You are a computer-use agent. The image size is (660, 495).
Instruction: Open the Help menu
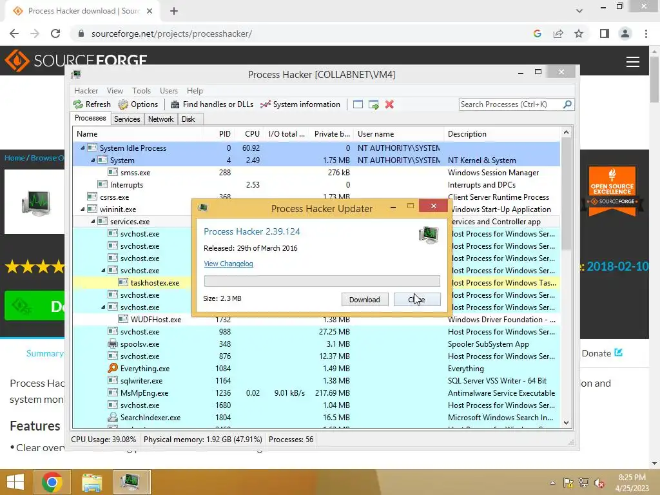195,90
